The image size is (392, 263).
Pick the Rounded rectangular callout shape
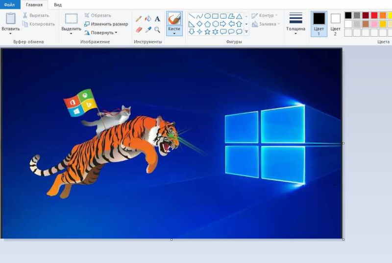click(x=223, y=32)
